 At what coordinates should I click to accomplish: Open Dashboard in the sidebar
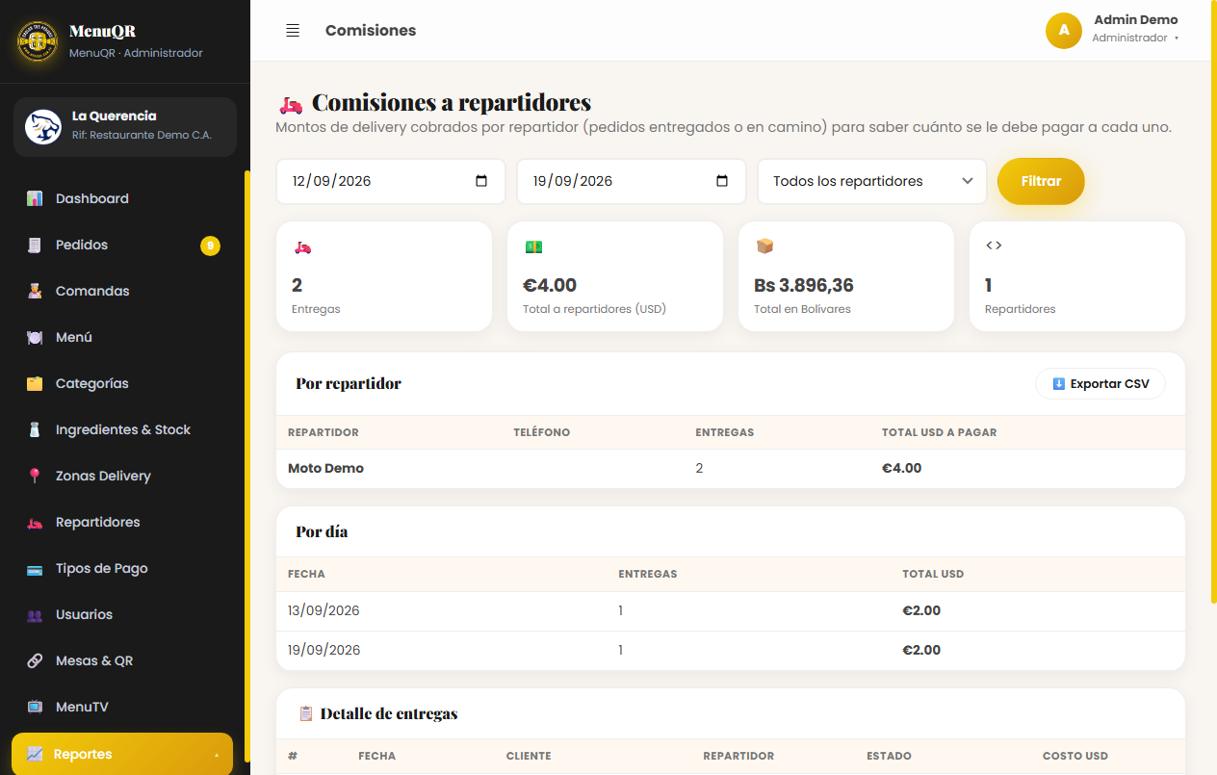(122, 198)
